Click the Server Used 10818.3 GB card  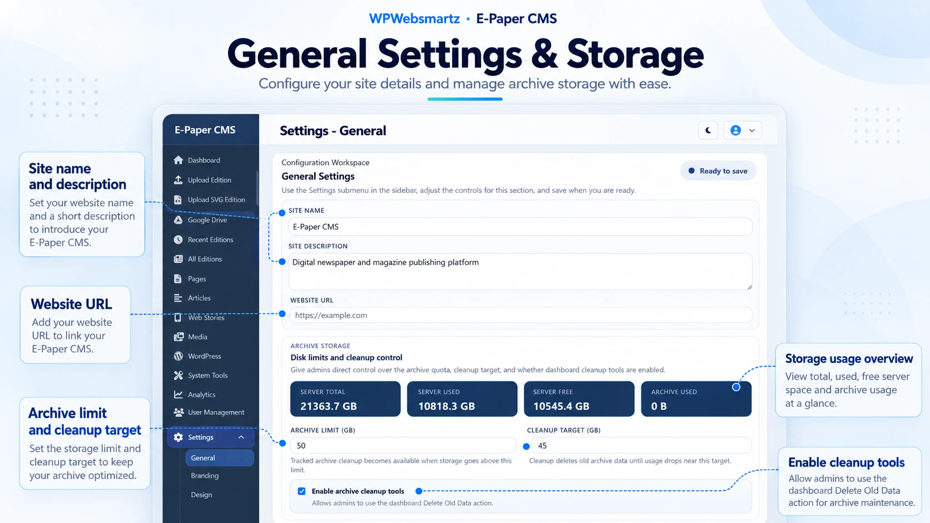(462, 399)
